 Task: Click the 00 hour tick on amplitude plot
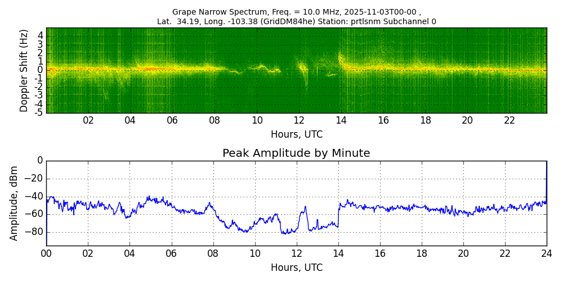(46, 253)
